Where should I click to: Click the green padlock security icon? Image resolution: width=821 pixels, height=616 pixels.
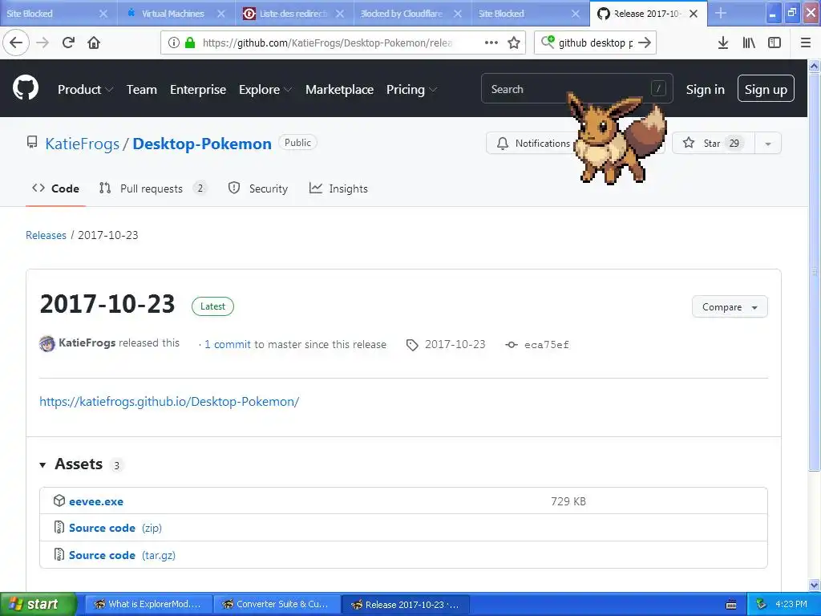pos(190,43)
